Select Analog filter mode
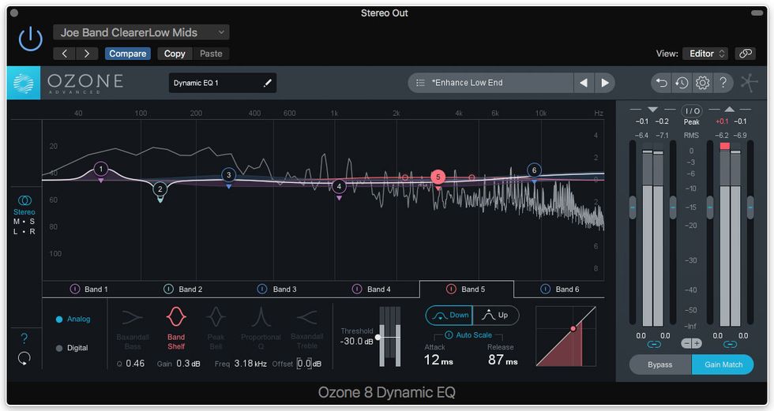 coord(60,319)
